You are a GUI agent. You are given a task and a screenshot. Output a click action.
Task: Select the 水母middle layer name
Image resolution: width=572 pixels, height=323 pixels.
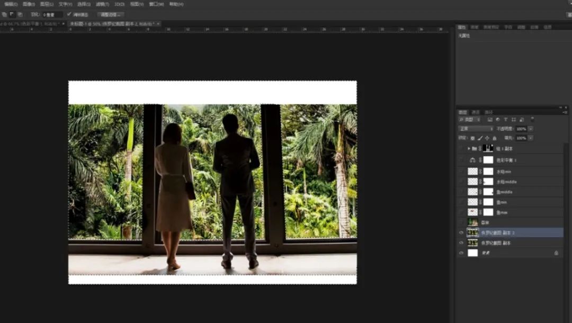[x=507, y=182]
